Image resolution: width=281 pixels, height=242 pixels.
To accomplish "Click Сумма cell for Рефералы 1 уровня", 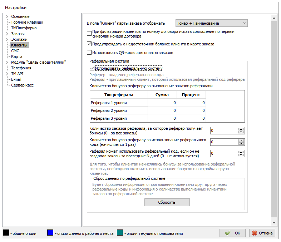I will (x=162, y=103).
